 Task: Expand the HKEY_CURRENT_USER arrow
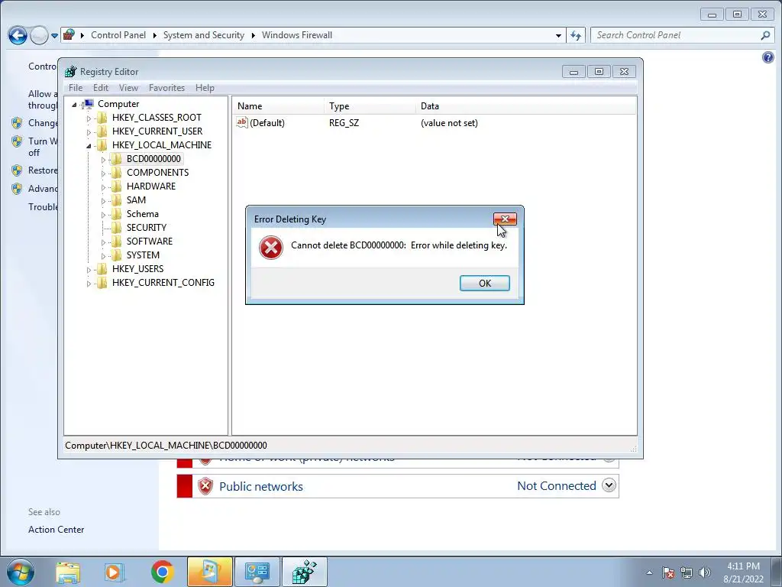(89, 131)
